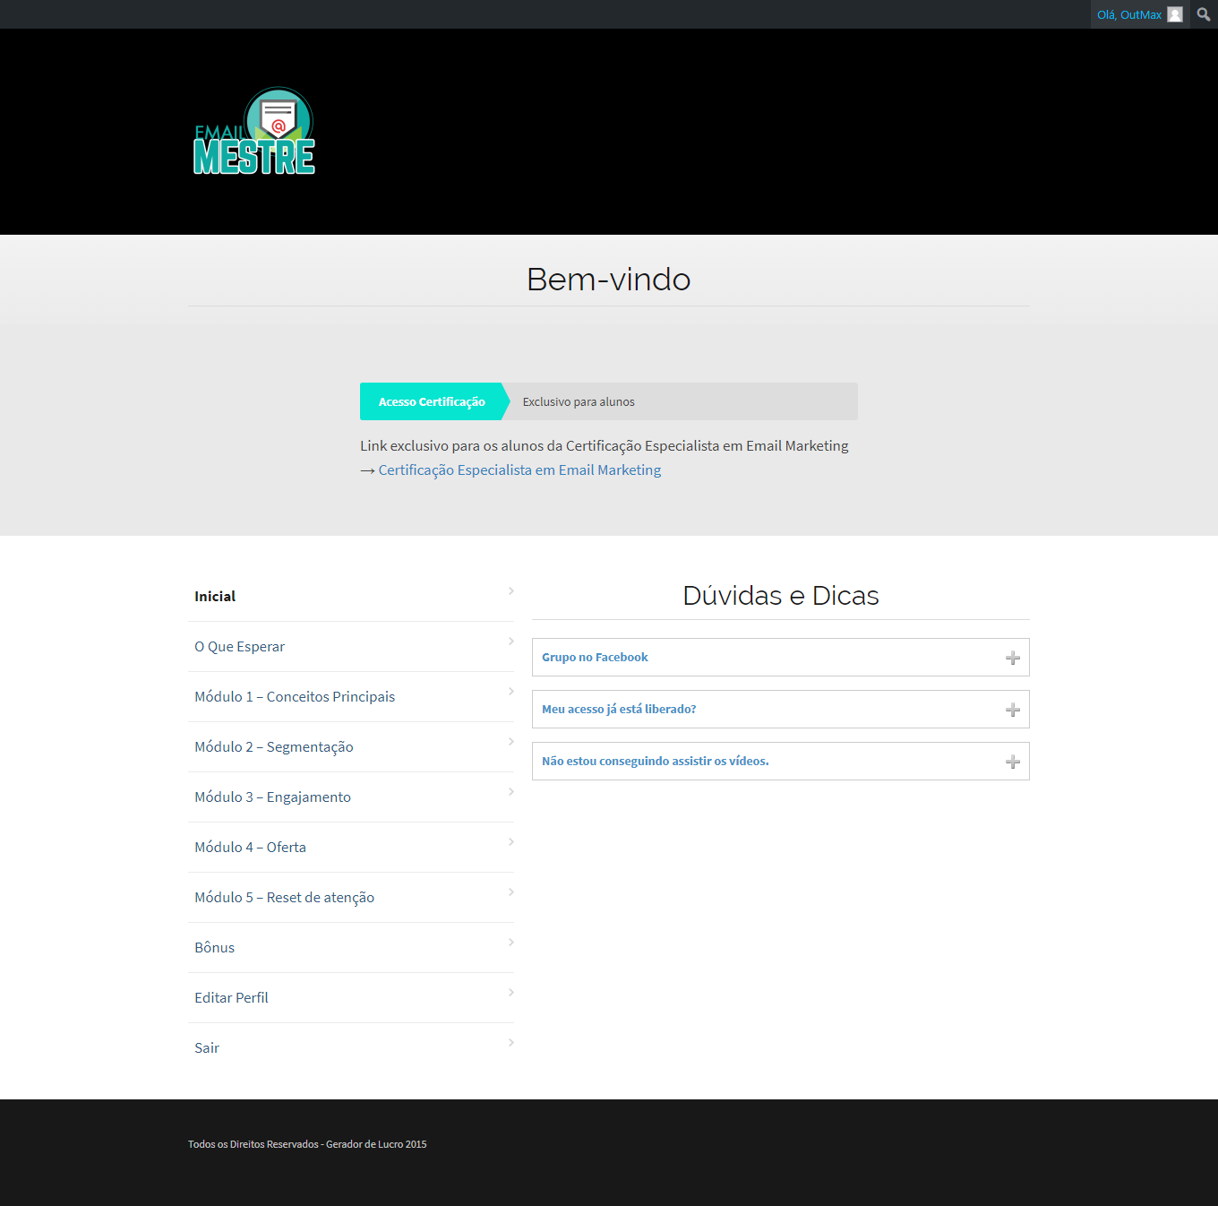Select the Acesso Certificação tab
1218x1206 pixels.
point(432,402)
